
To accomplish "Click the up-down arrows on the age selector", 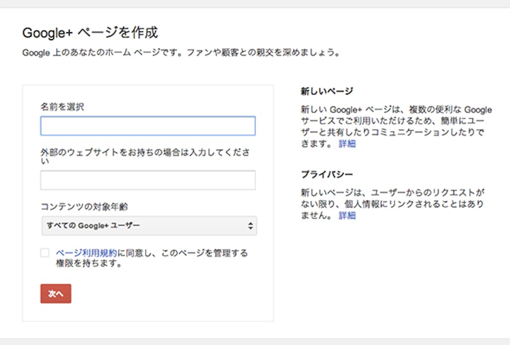I will [x=250, y=226].
